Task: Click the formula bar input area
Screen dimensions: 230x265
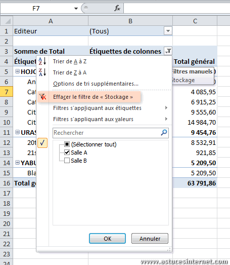Action: 177,8
